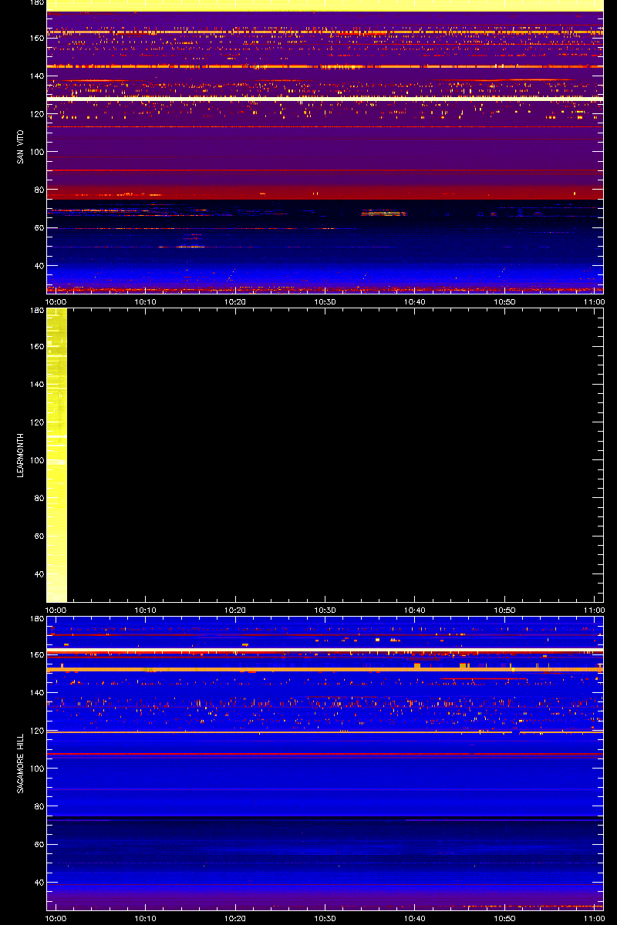The width and height of the screenshot is (617, 925).
Task: Choose the 10:00 time label under Sagamore Hill panel
Action: [56, 919]
